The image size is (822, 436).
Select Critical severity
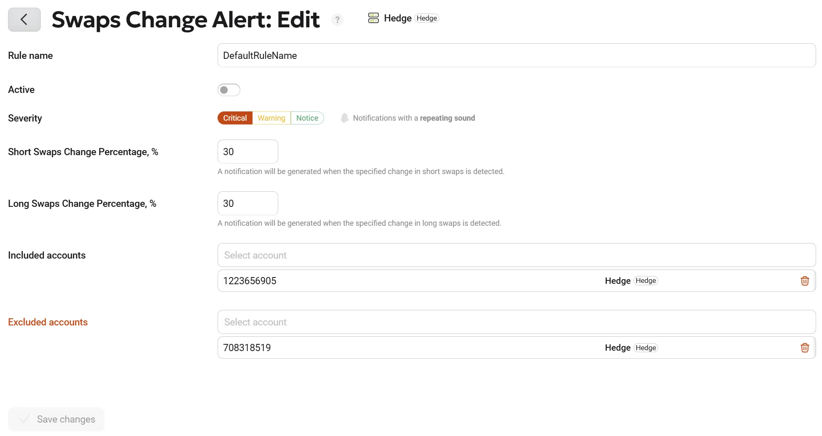235,118
